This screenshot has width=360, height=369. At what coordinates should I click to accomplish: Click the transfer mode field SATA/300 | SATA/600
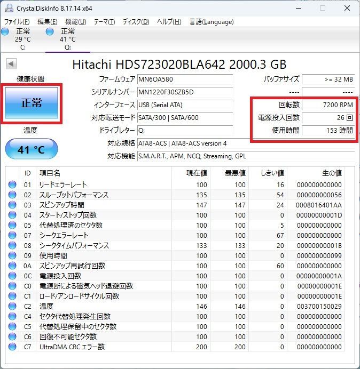click(x=185, y=117)
